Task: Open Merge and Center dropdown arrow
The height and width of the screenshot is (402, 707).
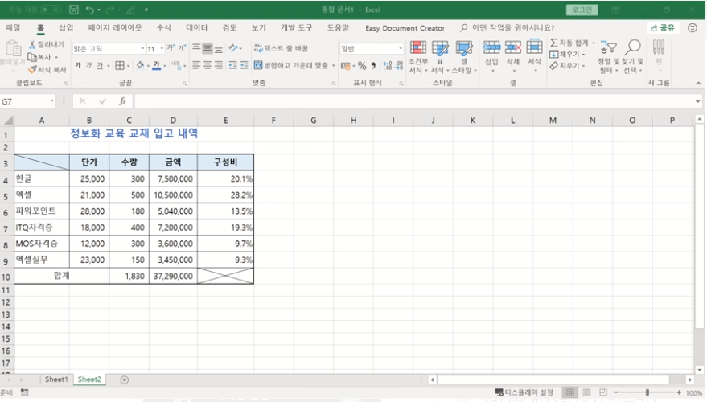Action: click(334, 65)
